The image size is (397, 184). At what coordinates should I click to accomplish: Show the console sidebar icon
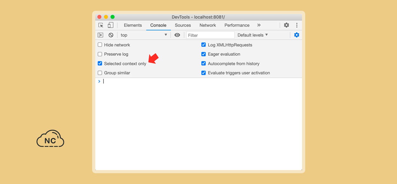point(100,35)
